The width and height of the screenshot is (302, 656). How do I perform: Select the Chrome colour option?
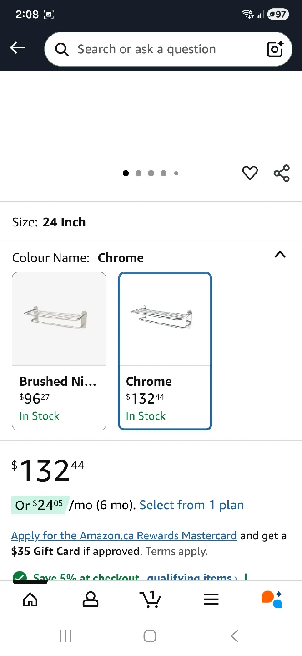(165, 351)
